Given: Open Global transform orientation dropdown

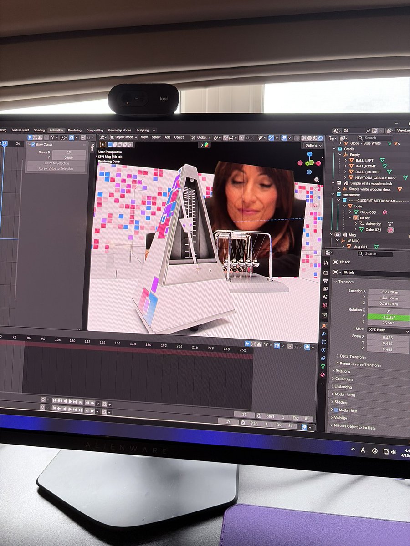Looking at the screenshot, I should (x=201, y=137).
